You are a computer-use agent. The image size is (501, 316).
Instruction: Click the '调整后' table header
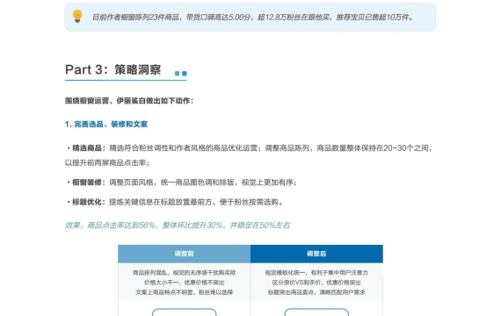pyautogui.click(x=316, y=254)
